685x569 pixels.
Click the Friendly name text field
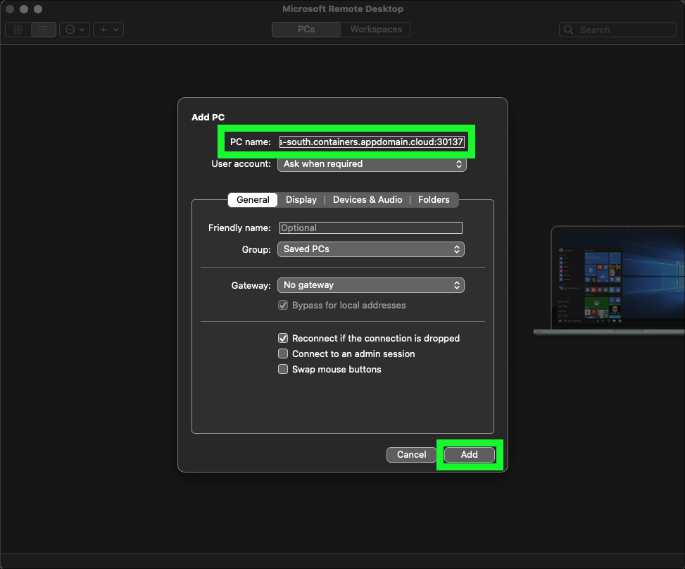coord(371,227)
